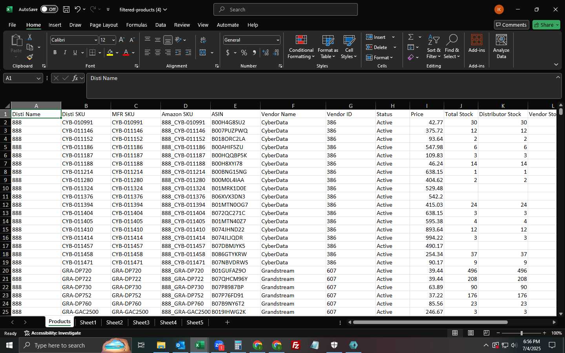Click the Wrap Text icon
This screenshot has width=565, height=353.
pos(203,40)
